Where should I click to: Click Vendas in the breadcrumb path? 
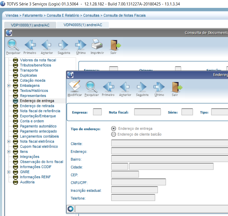coord(12,15)
